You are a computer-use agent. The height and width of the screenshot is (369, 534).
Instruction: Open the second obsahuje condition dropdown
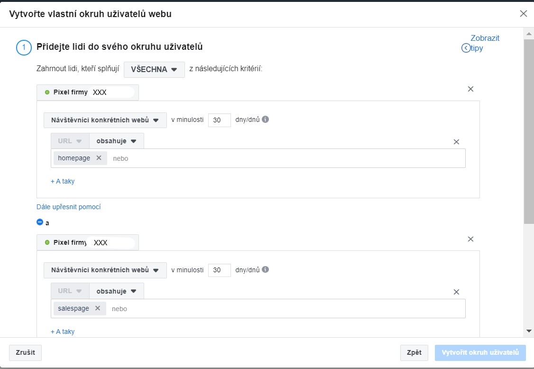click(x=117, y=291)
